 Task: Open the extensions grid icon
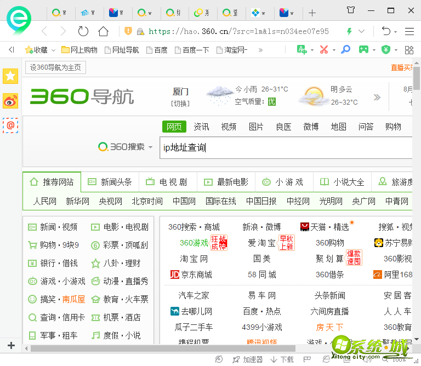(x=409, y=50)
